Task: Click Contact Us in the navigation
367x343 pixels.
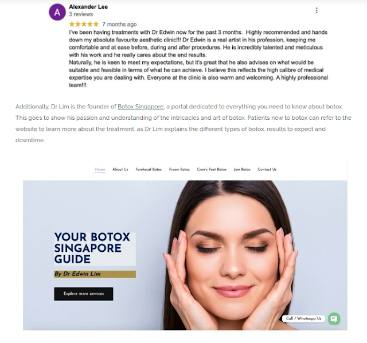Action: 267,169
